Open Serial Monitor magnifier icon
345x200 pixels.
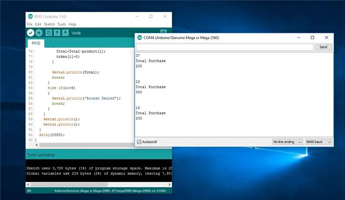(163, 32)
